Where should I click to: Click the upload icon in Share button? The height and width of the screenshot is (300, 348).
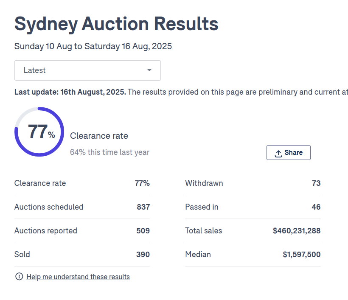point(278,153)
